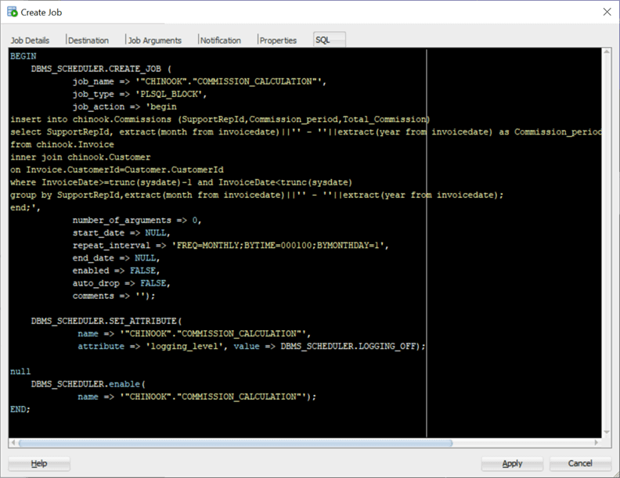Open the Properties tab

coord(278,41)
